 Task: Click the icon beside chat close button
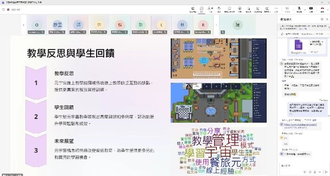[322, 19]
